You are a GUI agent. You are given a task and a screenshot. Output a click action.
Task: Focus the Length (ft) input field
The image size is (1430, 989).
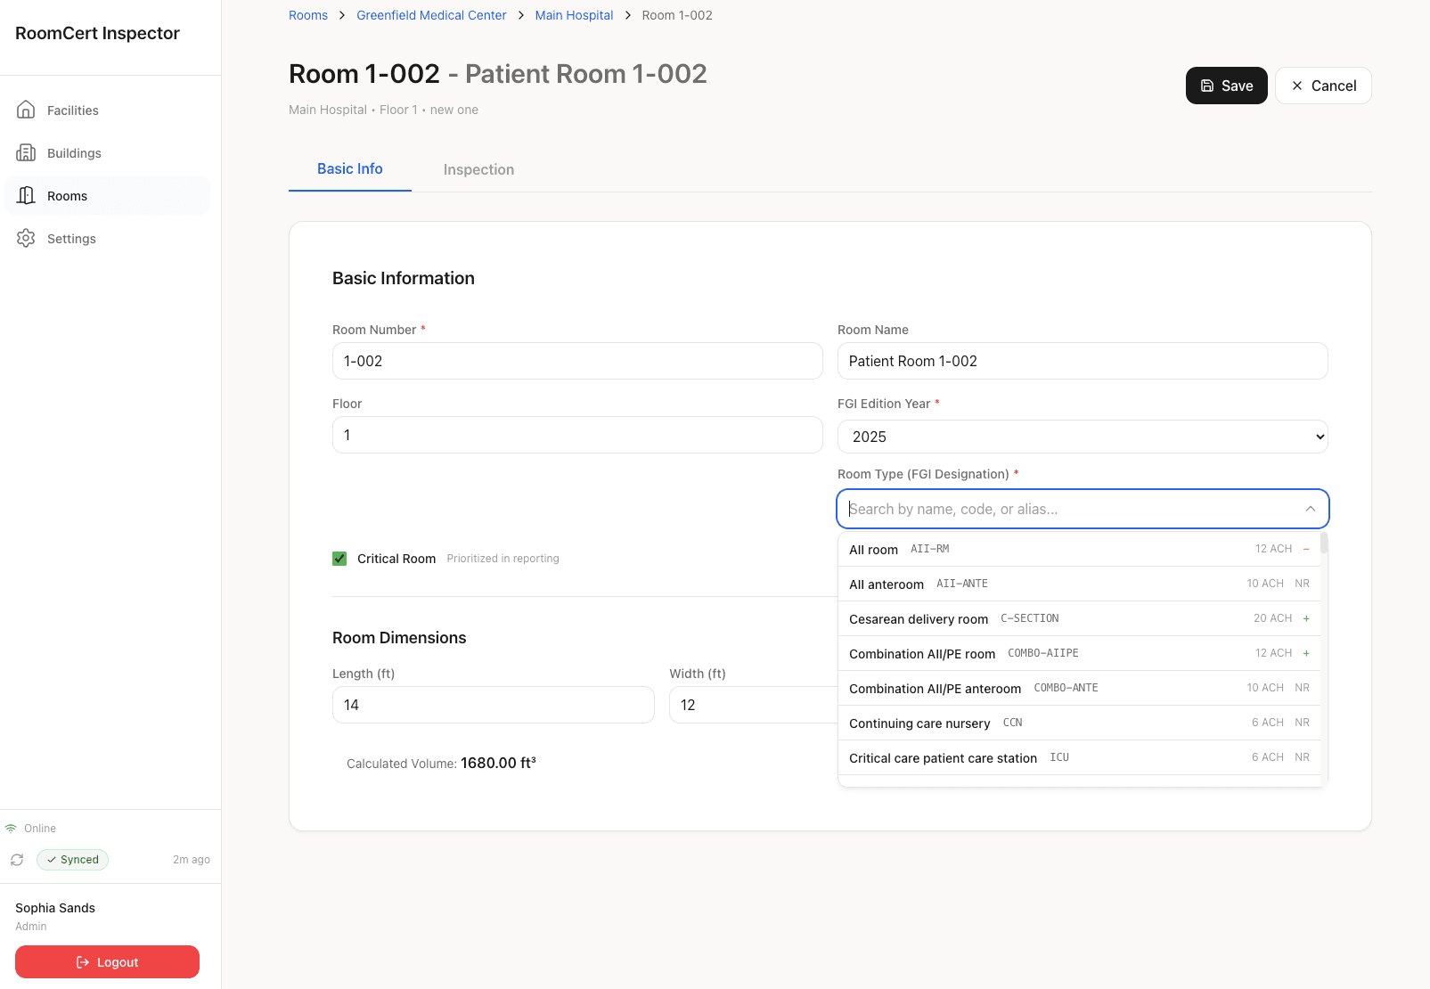click(x=494, y=705)
